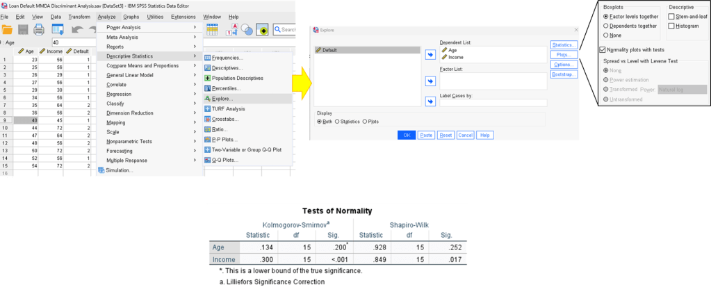Open the Transform menu
The height and width of the screenshot is (287, 711).
pyautogui.click(x=79, y=17)
